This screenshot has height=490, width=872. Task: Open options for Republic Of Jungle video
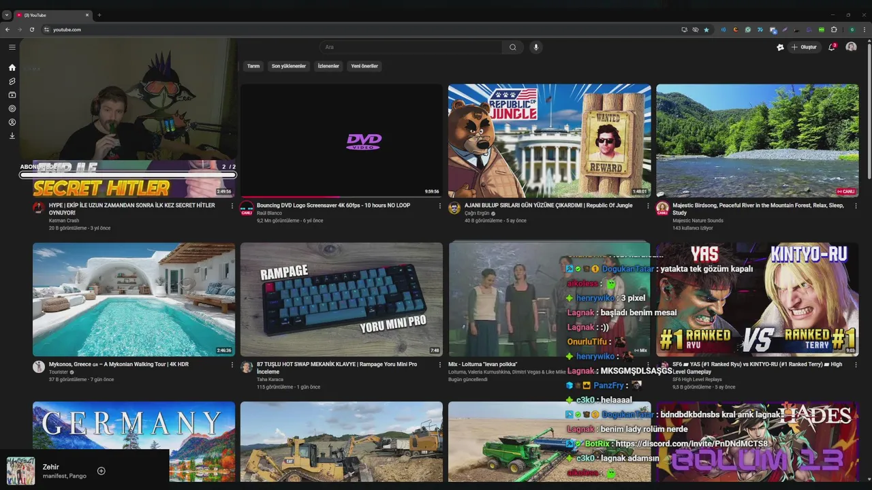click(x=648, y=206)
